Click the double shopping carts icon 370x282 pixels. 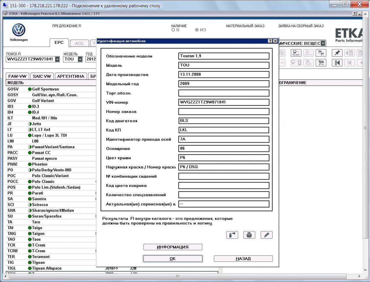pos(321,53)
